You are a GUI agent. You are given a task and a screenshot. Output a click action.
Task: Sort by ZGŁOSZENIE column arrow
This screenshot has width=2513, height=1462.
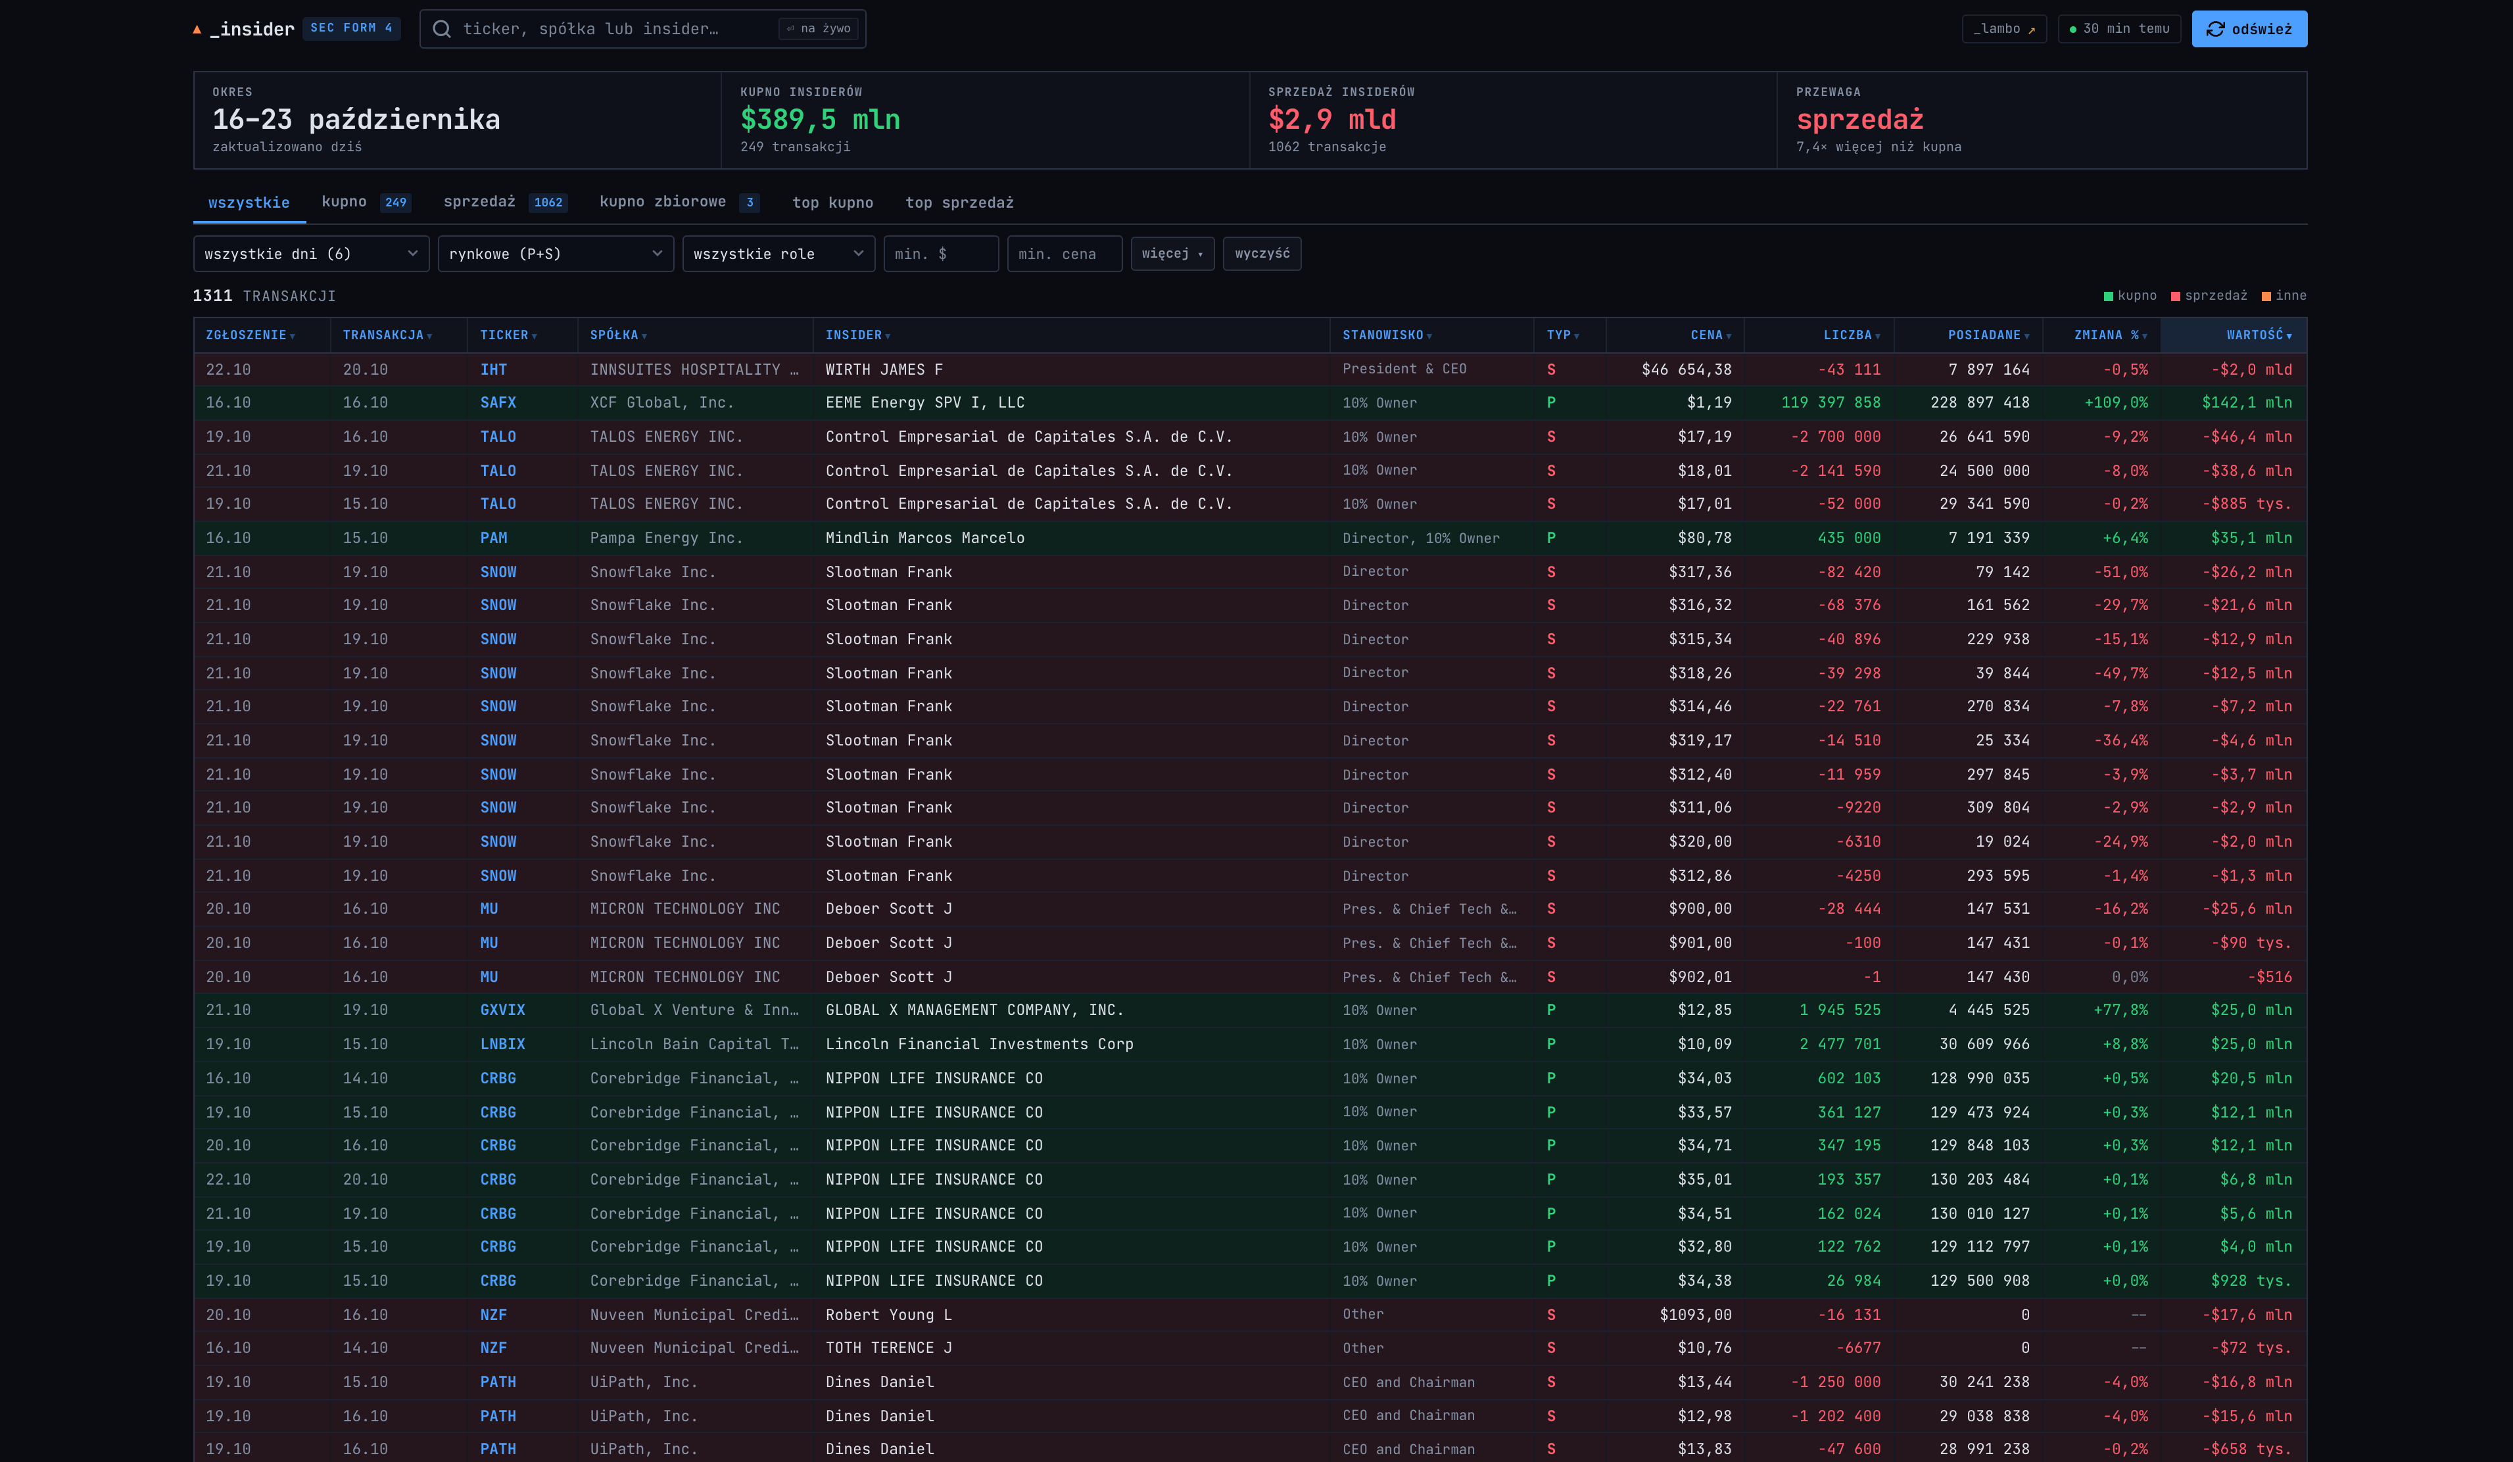tap(292, 336)
